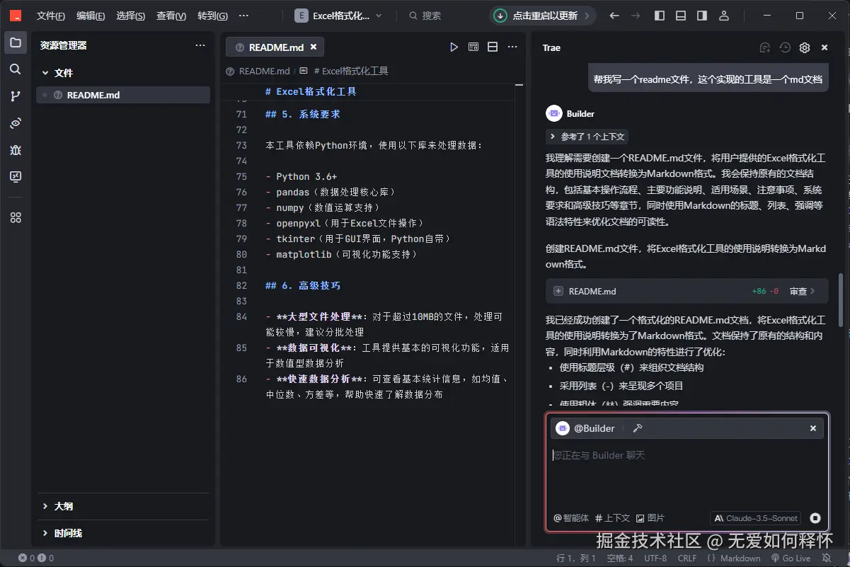Screen dimensions: 850x567
Task: Click the 行 1, 列 1 status entry
Action: [x=576, y=559]
